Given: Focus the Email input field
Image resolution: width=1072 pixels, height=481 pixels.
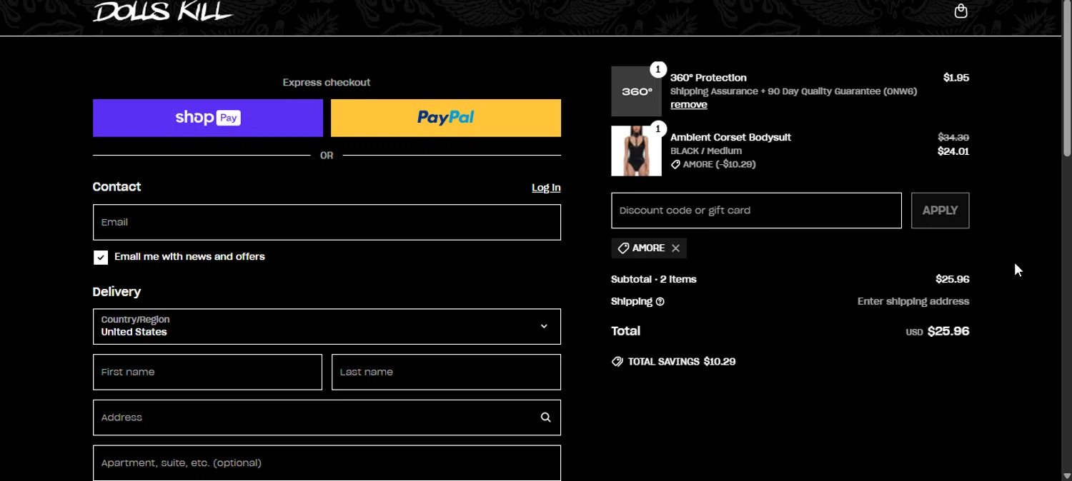Looking at the screenshot, I should [x=327, y=222].
